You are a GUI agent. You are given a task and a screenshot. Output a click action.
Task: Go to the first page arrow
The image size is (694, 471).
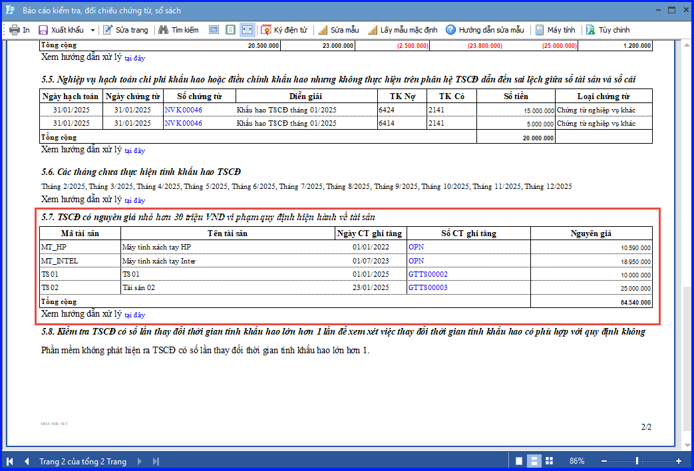10,461
